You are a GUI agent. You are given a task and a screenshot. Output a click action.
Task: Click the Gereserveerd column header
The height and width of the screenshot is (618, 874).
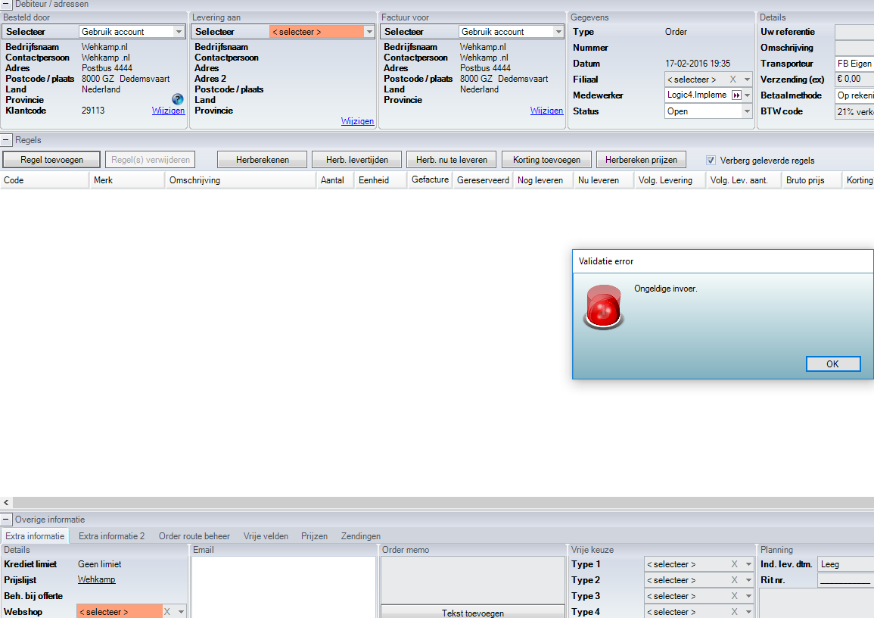(x=483, y=180)
